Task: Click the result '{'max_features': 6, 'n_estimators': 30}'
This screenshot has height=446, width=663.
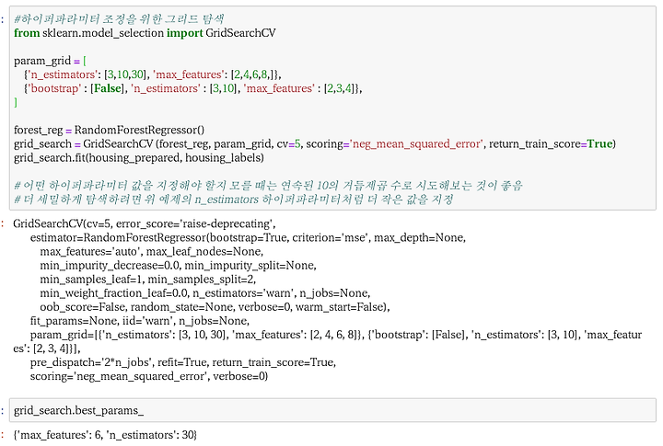Action: point(105,435)
